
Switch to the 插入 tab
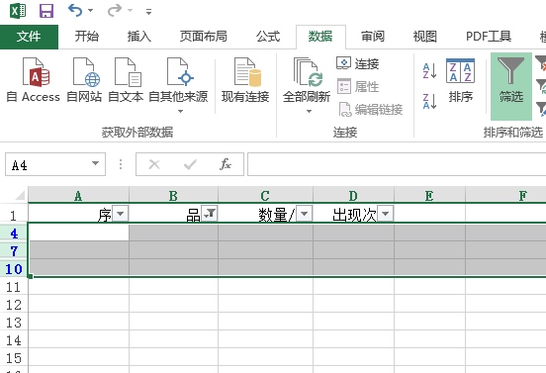(x=138, y=37)
